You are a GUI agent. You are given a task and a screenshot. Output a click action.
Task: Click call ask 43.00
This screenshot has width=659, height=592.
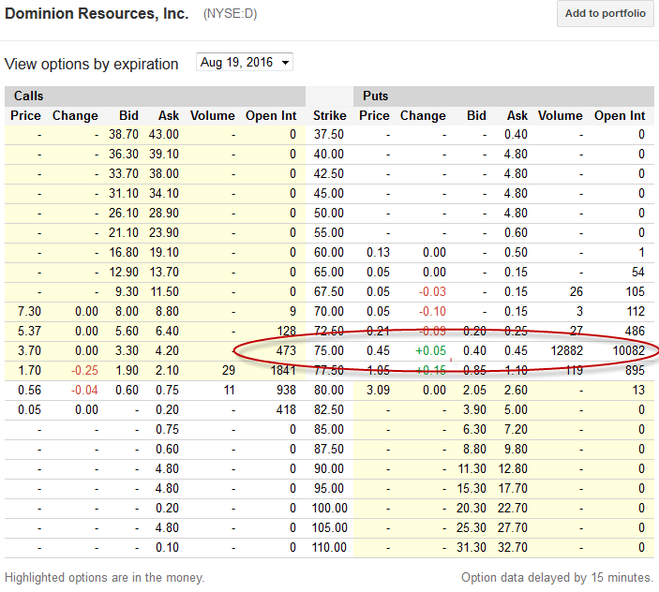[x=163, y=134]
